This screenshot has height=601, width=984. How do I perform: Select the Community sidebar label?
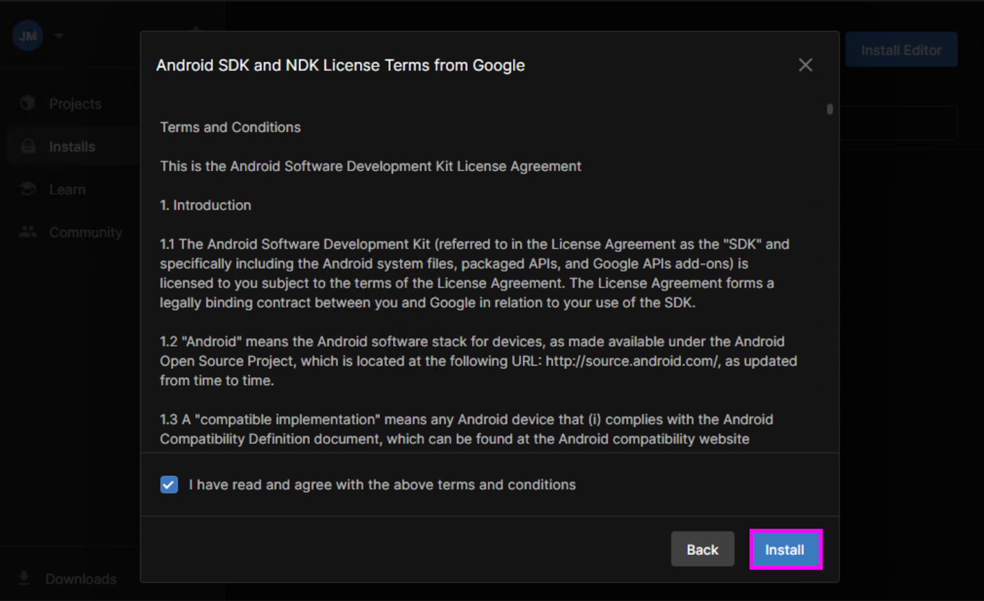coord(85,233)
